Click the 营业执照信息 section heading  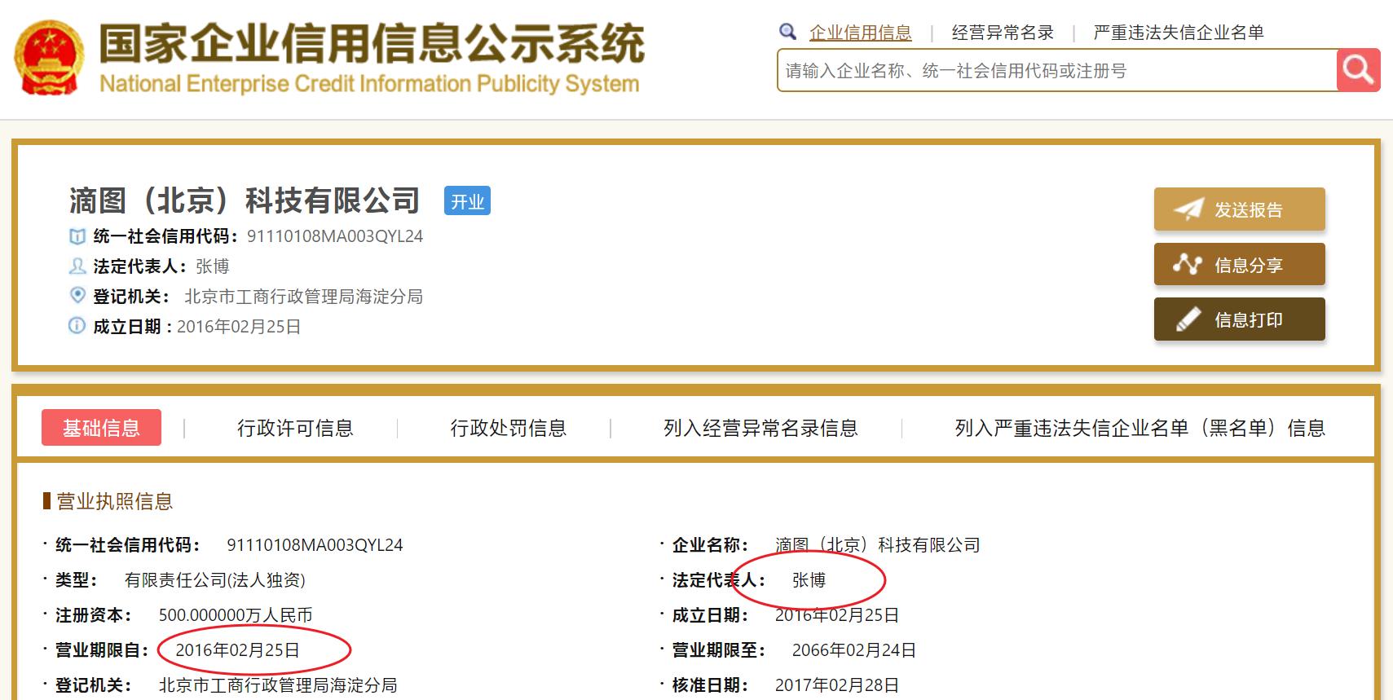114,501
